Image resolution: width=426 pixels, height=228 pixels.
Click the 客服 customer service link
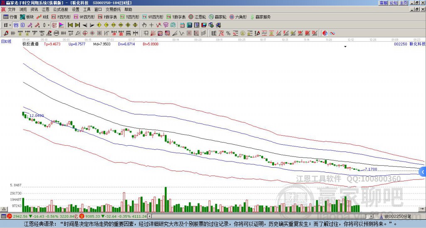(383, 3)
